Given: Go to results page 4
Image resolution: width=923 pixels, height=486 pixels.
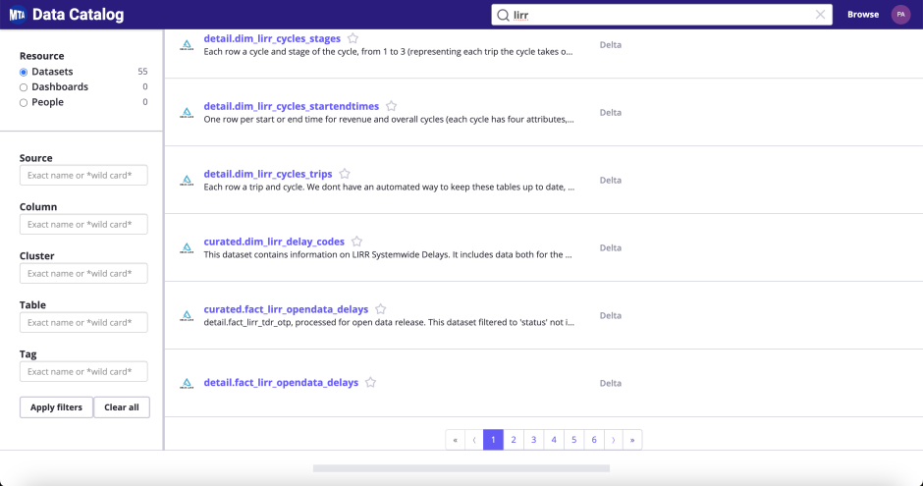Looking at the screenshot, I should 554,440.
